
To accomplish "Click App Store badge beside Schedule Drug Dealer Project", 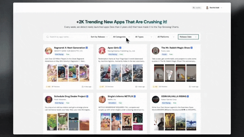I will (87, 96).
